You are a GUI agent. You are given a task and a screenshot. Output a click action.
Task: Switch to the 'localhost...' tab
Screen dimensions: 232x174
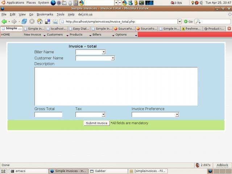coord(57,29)
